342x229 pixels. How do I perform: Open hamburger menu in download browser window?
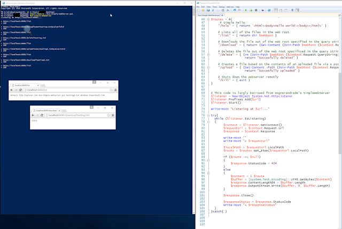(113, 115)
